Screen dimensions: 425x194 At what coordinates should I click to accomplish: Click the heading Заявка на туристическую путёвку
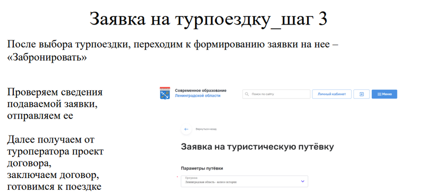tap(257, 147)
